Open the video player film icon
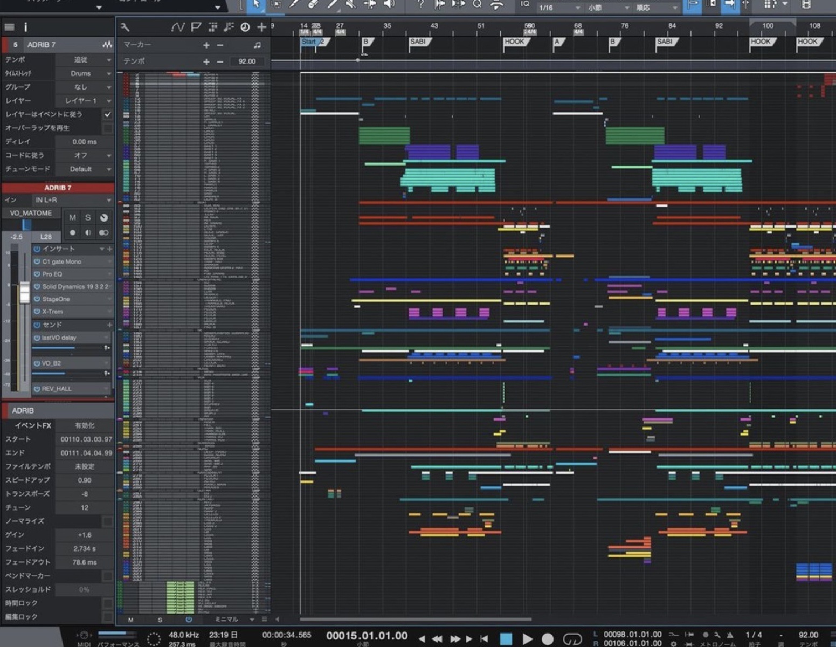The image size is (836, 647). 806,4
